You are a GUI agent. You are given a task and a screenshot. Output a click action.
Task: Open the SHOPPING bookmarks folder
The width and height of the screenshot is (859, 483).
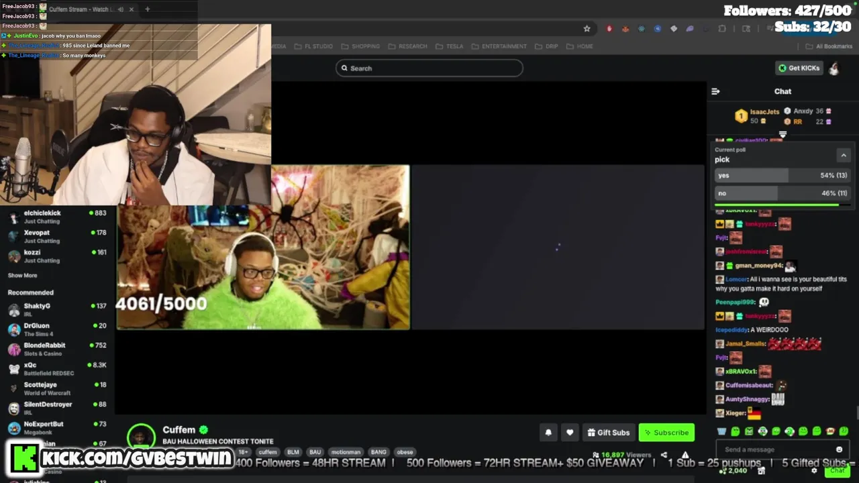coord(361,46)
